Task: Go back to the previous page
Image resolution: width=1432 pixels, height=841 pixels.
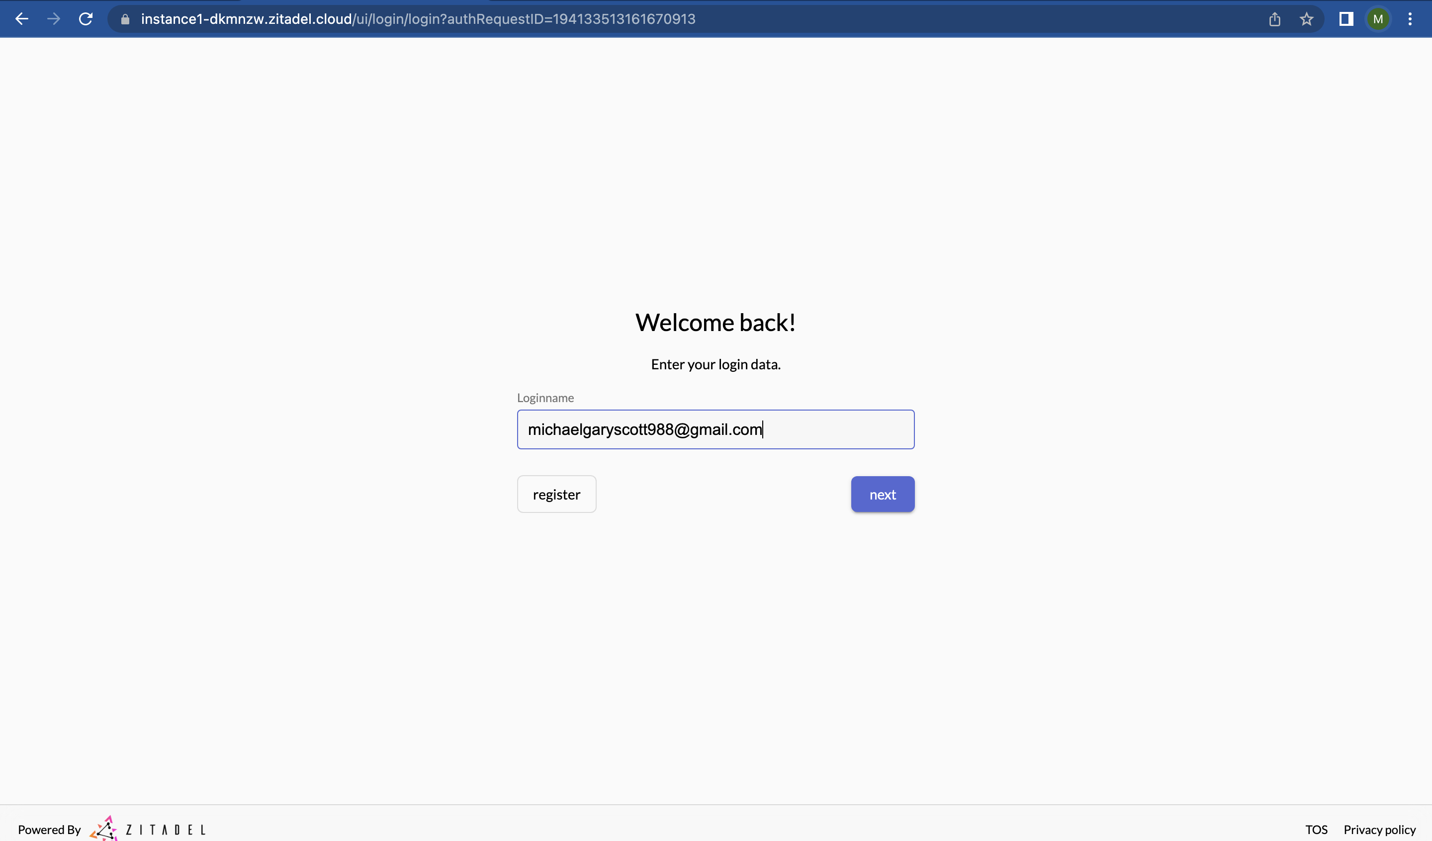Action: coord(21,19)
